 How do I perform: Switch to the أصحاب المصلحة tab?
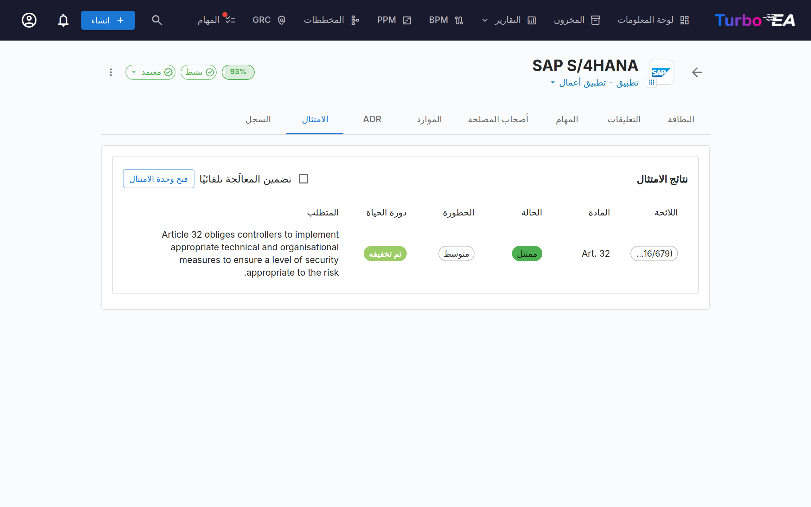point(498,119)
